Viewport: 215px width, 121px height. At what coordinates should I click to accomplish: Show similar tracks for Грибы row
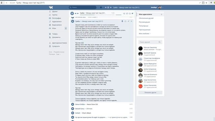tap(125, 21)
